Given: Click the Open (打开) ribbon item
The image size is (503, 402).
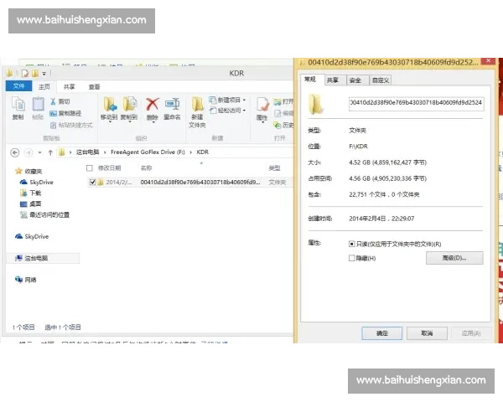Looking at the screenshot, I should coord(283,101).
